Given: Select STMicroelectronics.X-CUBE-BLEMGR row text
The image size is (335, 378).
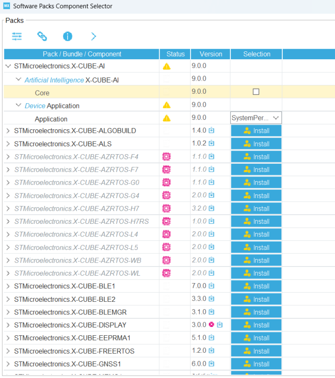Looking at the screenshot, I should 70,312.
